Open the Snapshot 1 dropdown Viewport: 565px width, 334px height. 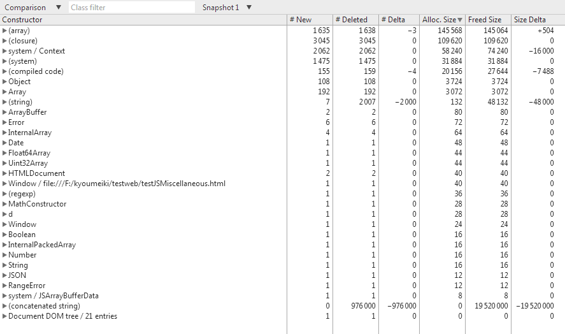tap(227, 7)
